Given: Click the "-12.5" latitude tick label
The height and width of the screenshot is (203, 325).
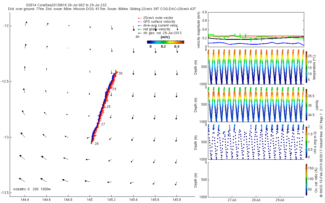Looking at the screenshot, I should pyautogui.click(x=5, y=81).
